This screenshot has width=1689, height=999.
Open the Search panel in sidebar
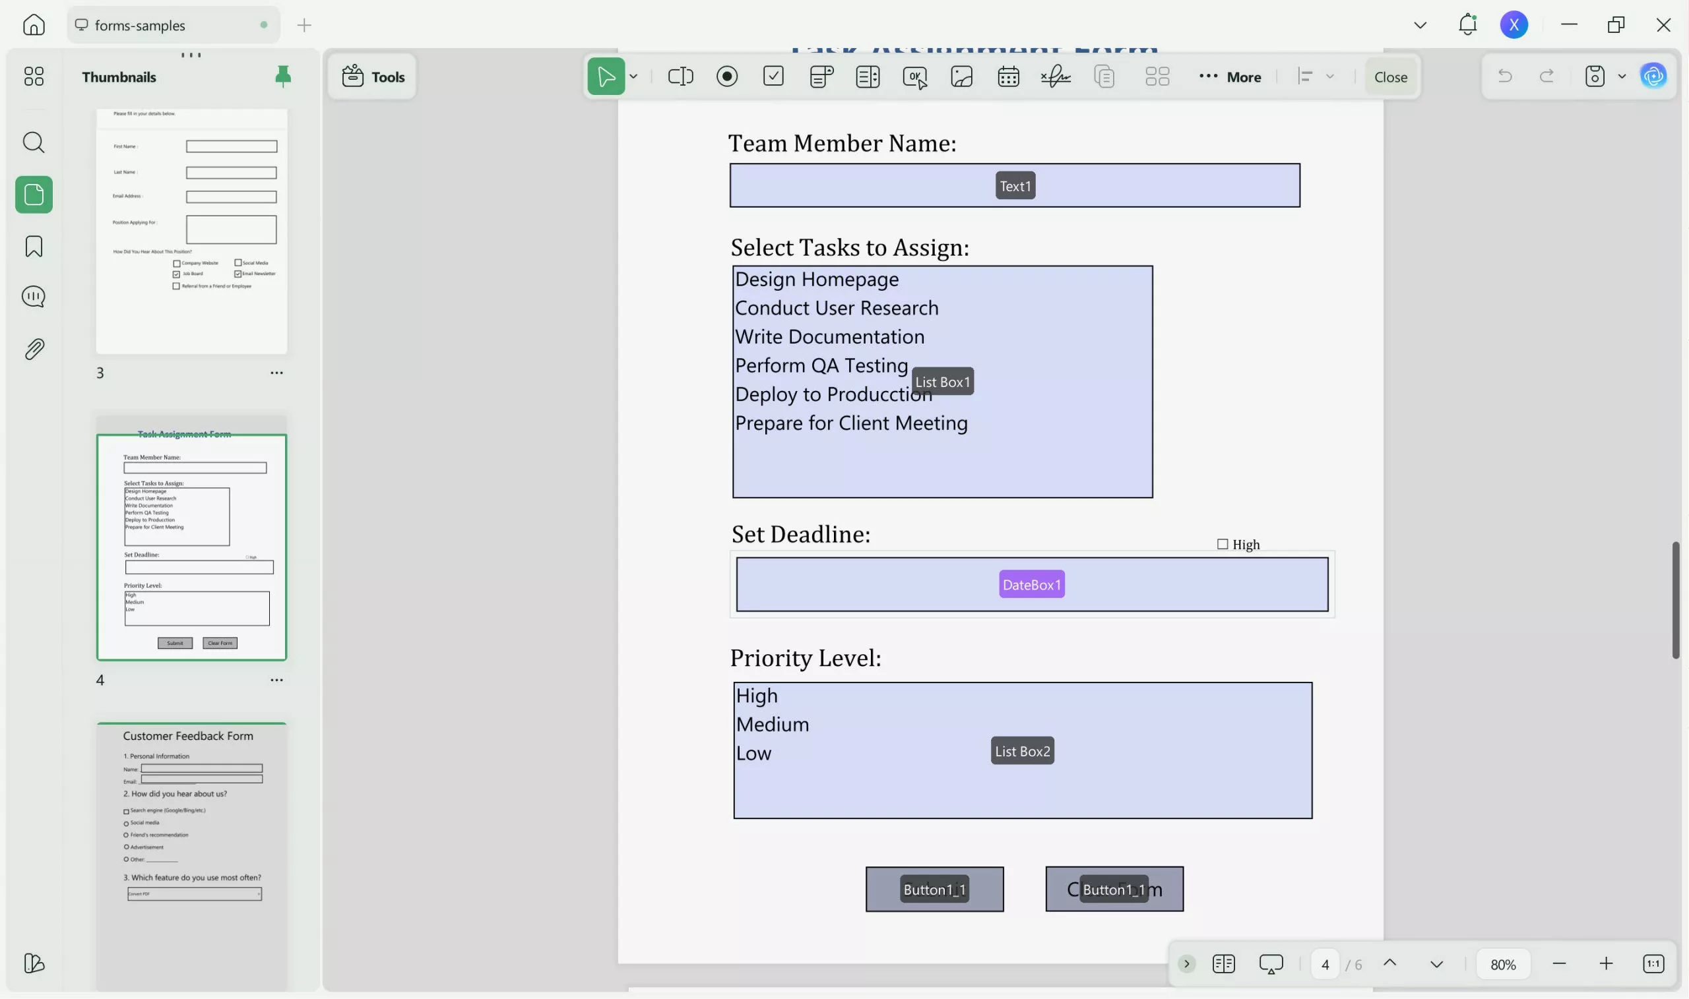click(33, 142)
